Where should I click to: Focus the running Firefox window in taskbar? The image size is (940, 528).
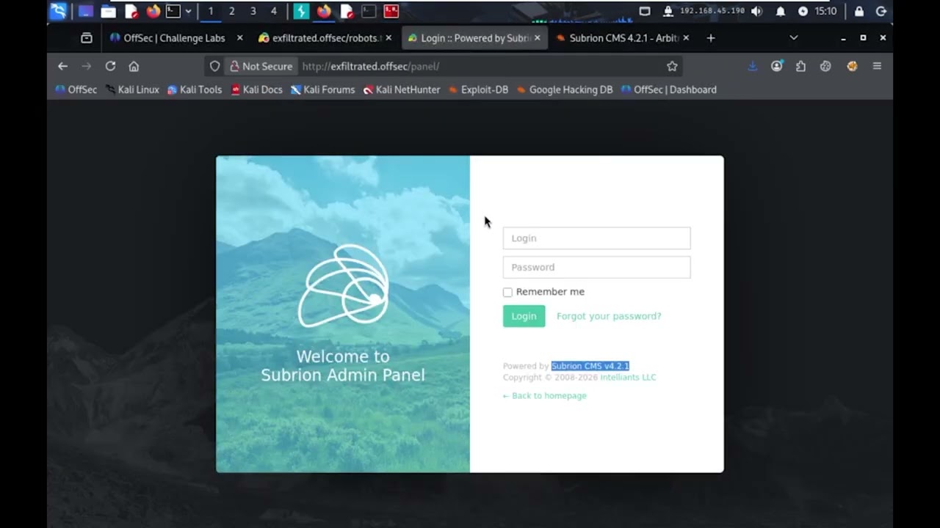(x=324, y=11)
